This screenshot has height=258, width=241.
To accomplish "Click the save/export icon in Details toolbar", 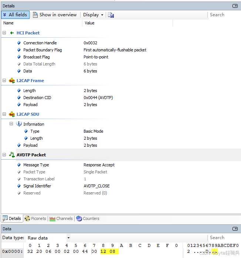I will (x=111, y=15).
